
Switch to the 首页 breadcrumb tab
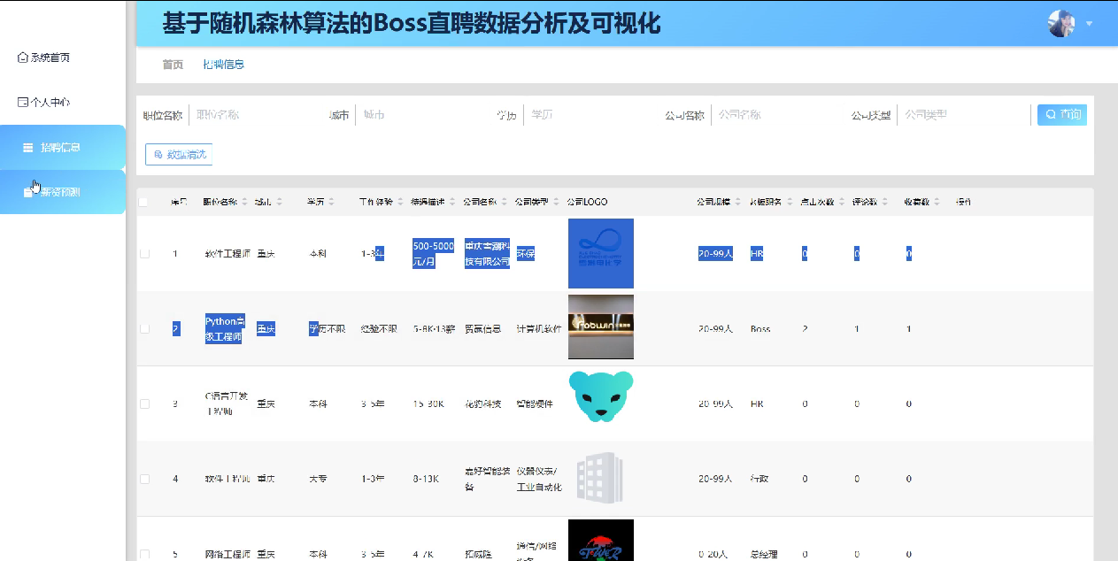171,65
